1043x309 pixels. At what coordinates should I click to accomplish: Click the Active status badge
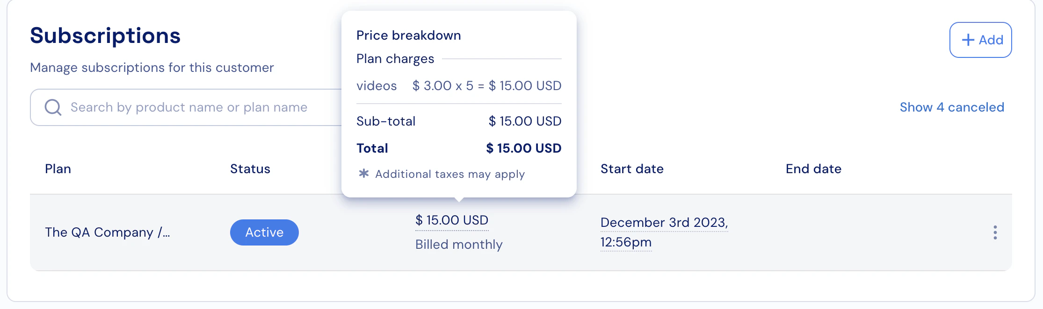click(x=264, y=232)
